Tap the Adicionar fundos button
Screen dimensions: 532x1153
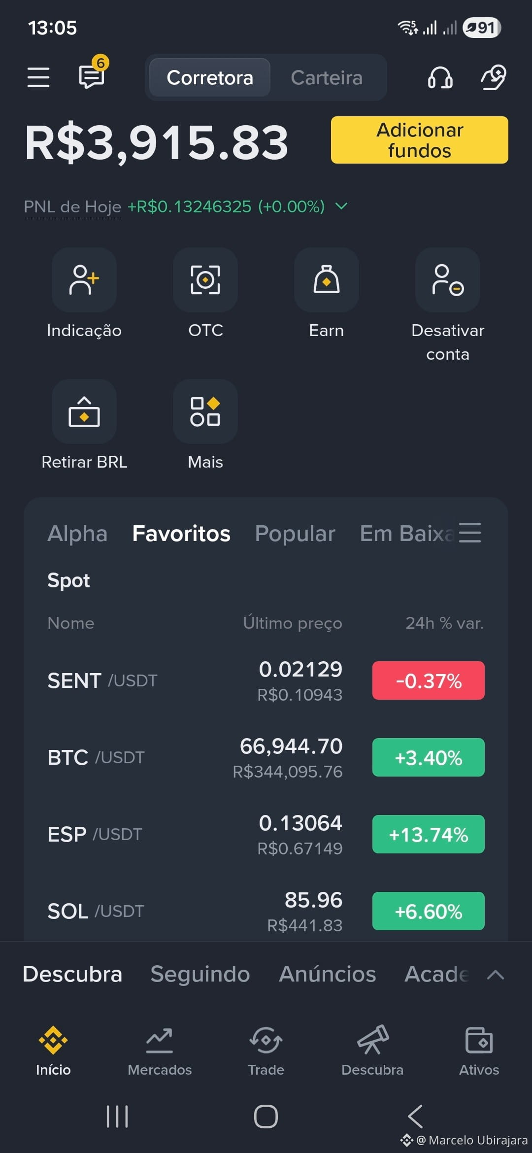[x=420, y=140]
